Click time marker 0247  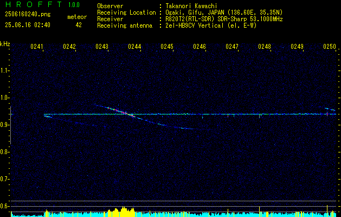(232, 47)
